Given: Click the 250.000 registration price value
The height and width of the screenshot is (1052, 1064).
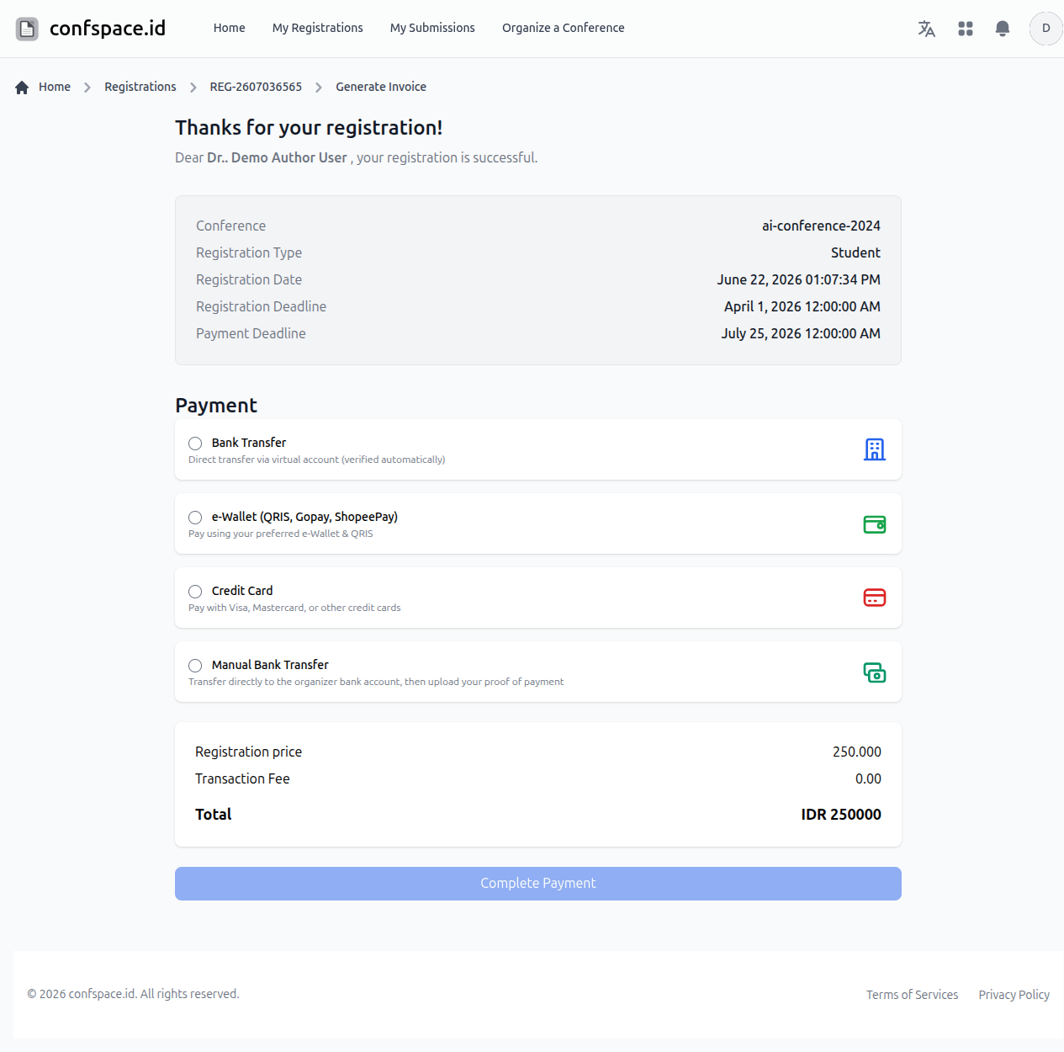Looking at the screenshot, I should coord(857,752).
